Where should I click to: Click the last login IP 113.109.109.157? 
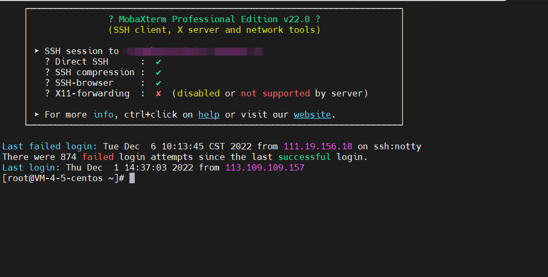(265, 167)
